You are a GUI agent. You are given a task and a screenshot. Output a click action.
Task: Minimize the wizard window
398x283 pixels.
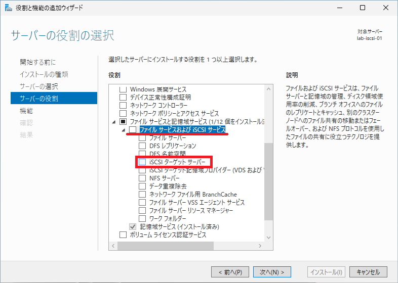pos(340,8)
